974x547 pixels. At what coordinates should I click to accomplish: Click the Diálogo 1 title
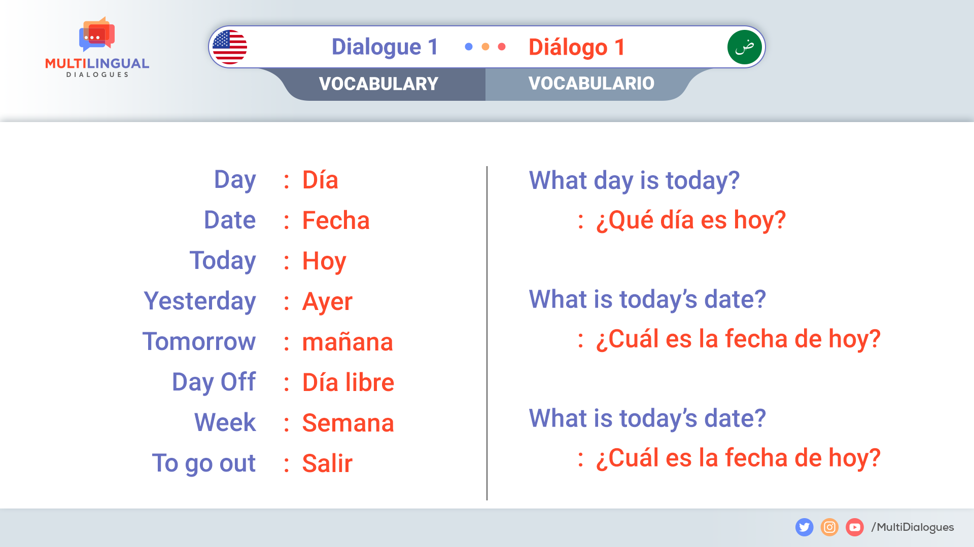(576, 47)
